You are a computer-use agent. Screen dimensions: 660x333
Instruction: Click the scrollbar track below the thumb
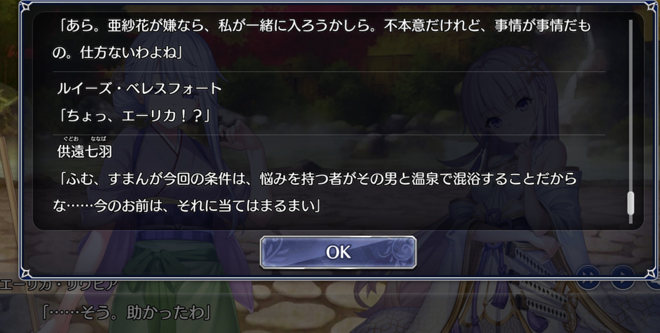tap(630, 219)
